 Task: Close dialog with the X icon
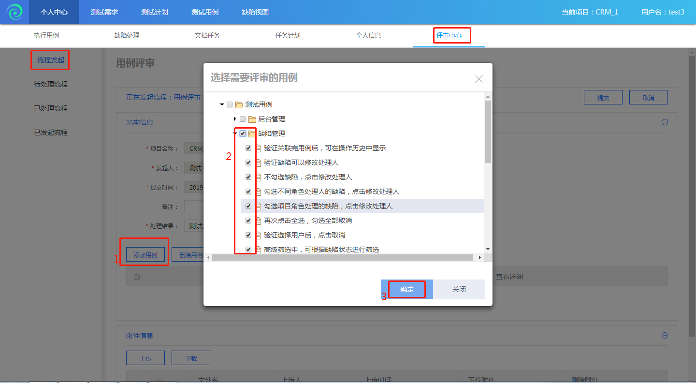coord(478,79)
